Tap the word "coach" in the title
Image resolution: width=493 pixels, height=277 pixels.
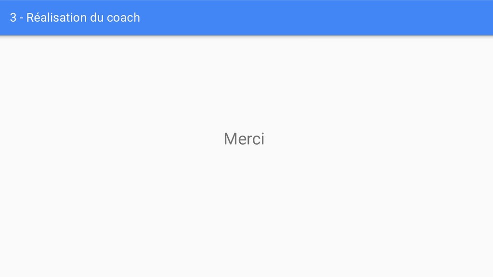(x=124, y=18)
